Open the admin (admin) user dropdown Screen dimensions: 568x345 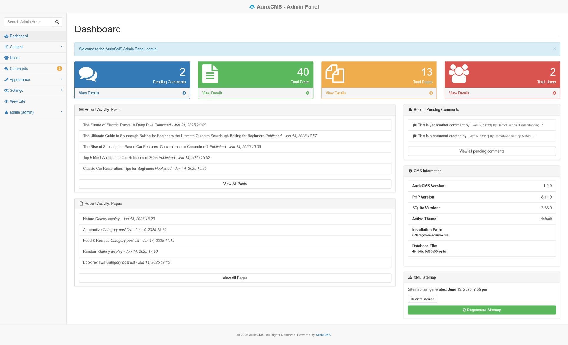coord(33,112)
